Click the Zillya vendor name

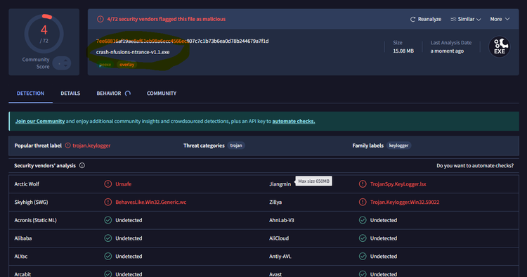(275, 202)
